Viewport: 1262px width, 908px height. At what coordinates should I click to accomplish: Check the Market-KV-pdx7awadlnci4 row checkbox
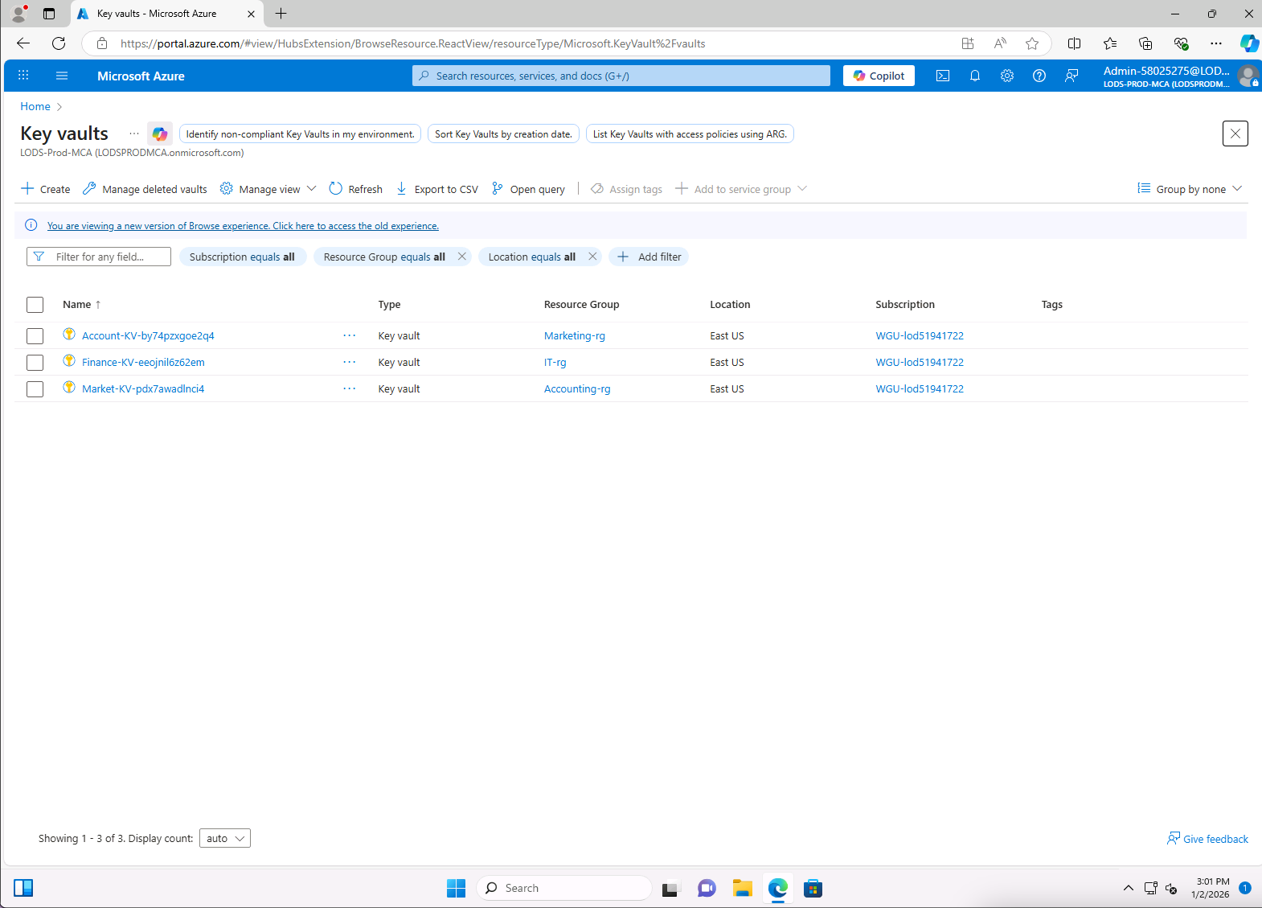[x=35, y=389]
